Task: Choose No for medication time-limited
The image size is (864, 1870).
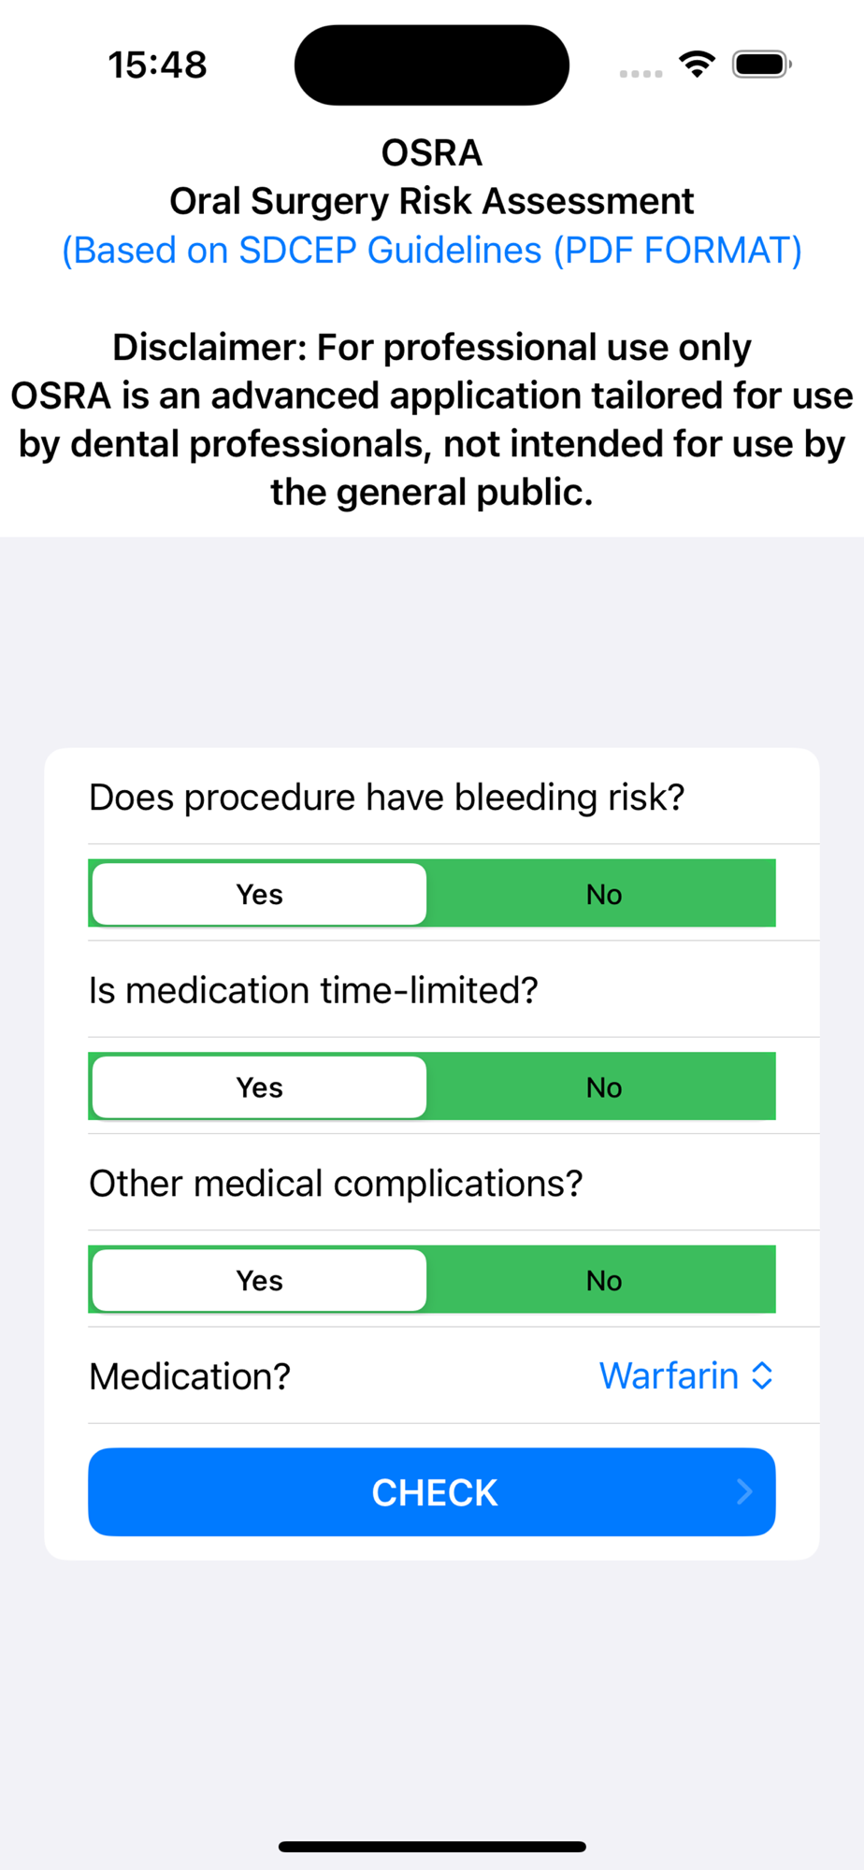Action: [603, 1086]
